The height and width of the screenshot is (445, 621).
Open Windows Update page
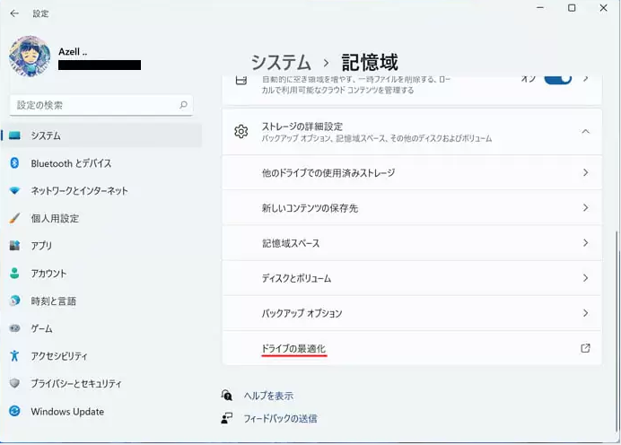pos(101,411)
